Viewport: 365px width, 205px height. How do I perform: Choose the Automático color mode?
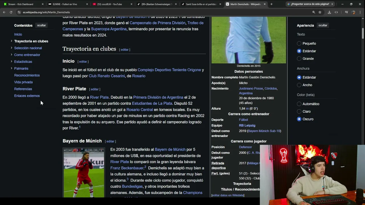[x=299, y=104]
